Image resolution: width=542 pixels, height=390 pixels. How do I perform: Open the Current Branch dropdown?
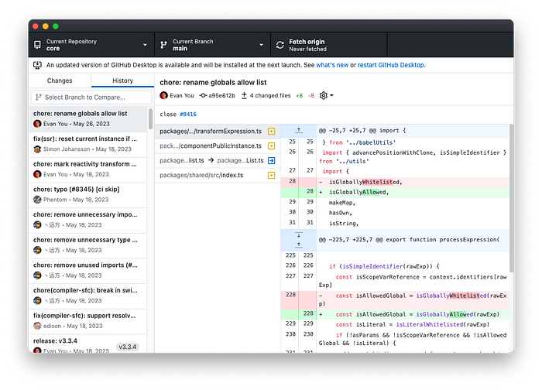point(212,45)
